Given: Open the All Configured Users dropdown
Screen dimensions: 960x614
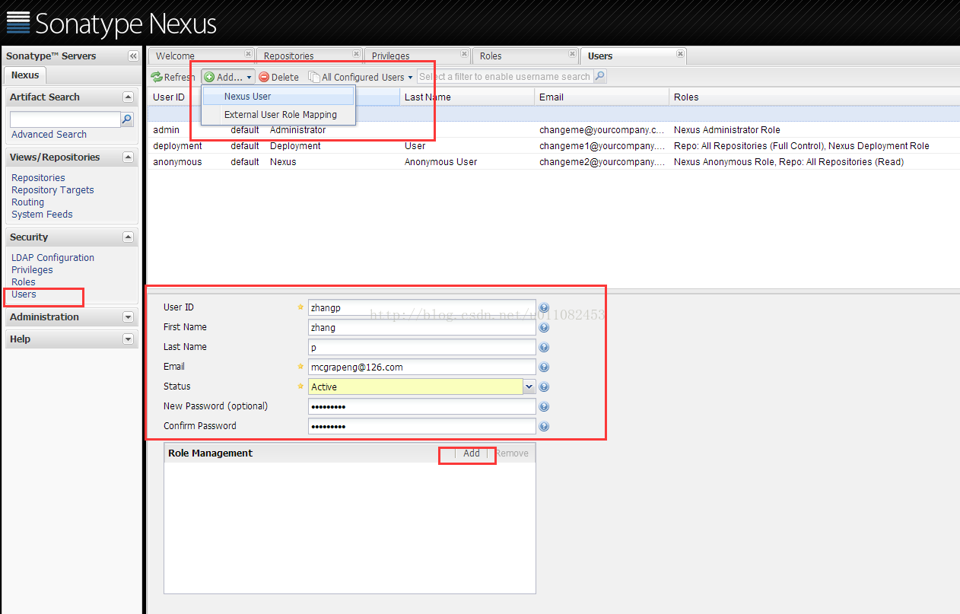Looking at the screenshot, I should point(361,77).
